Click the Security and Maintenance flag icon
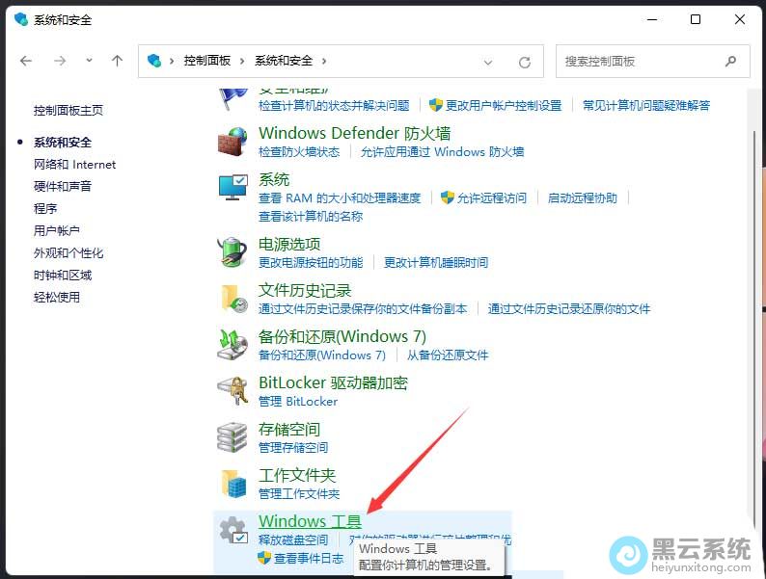766x579 pixels. point(233,98)
